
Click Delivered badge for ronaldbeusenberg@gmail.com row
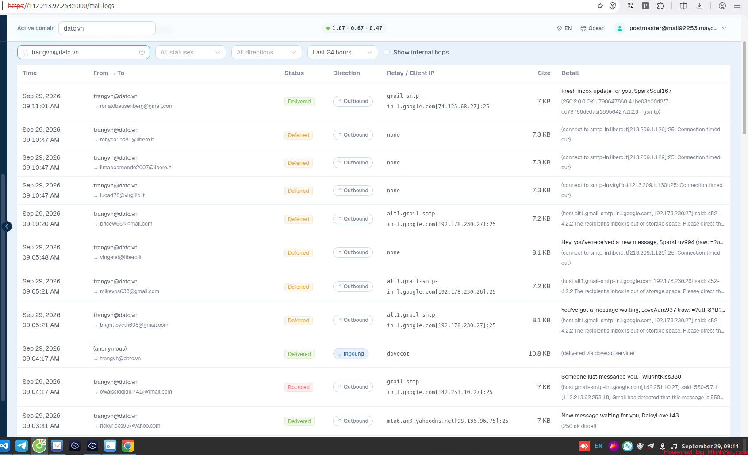click(x=299, y=102)
